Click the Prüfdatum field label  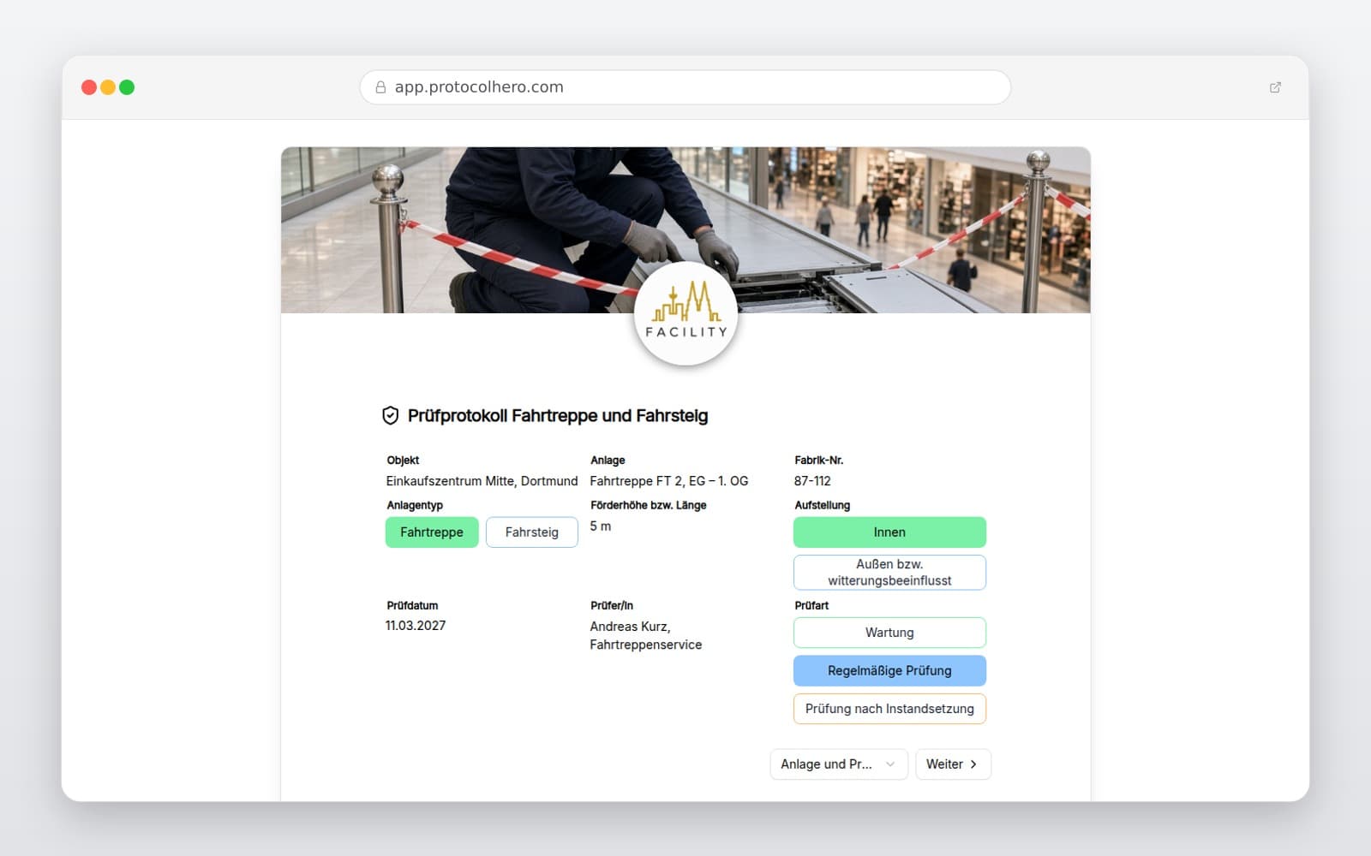(412, 605)
